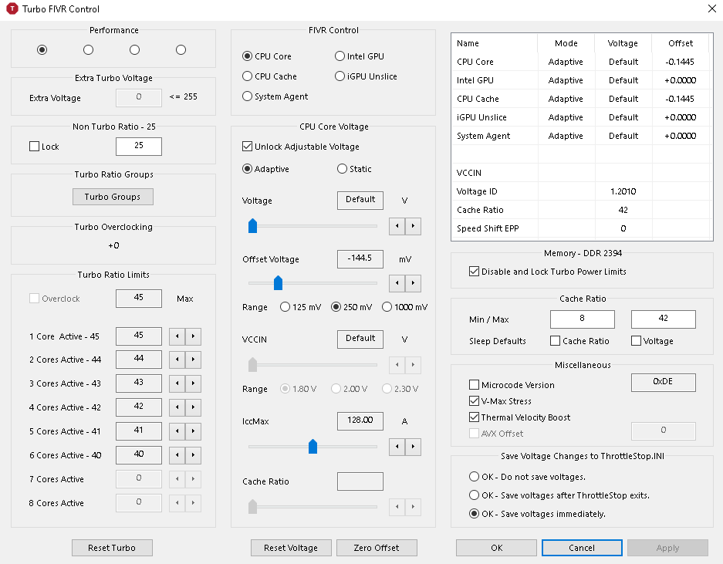
Task: Click the Non Turbo Ratio input field
Action: coord(139,147)
